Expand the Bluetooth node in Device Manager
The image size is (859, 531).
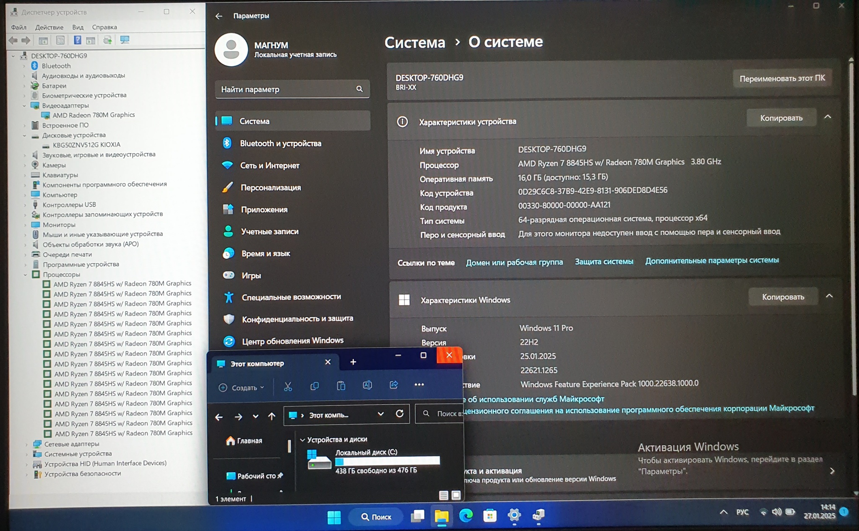[x=24, y=66]
